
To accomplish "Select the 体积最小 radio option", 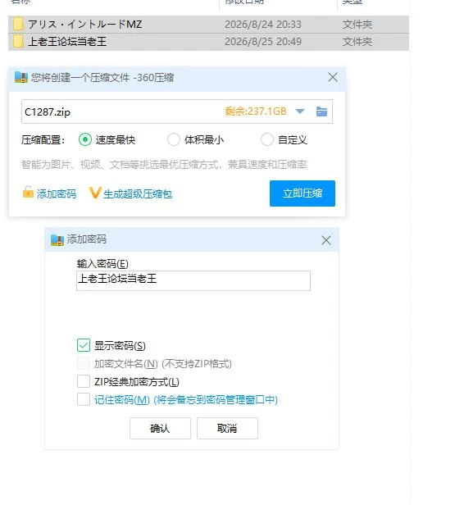I will [174, 139].
